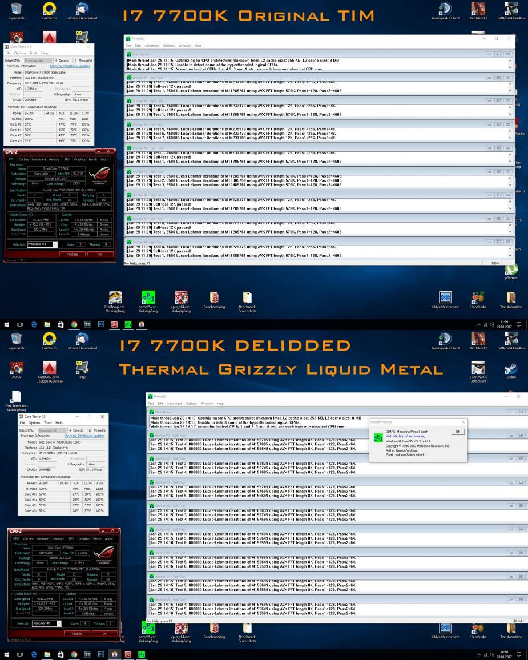The height and width of the screenshot is (660, 528).
Task: Open Select CPU dropdown in lower Core Temp
Action: point(52,430)
